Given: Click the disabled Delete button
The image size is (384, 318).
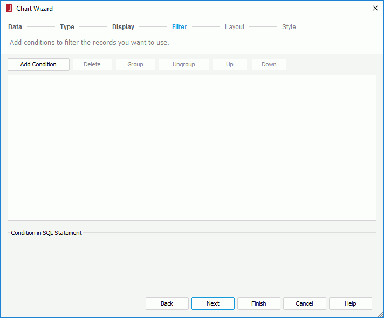Looking at the screenshot, I should pyautogui.click(x=92, y=64).
